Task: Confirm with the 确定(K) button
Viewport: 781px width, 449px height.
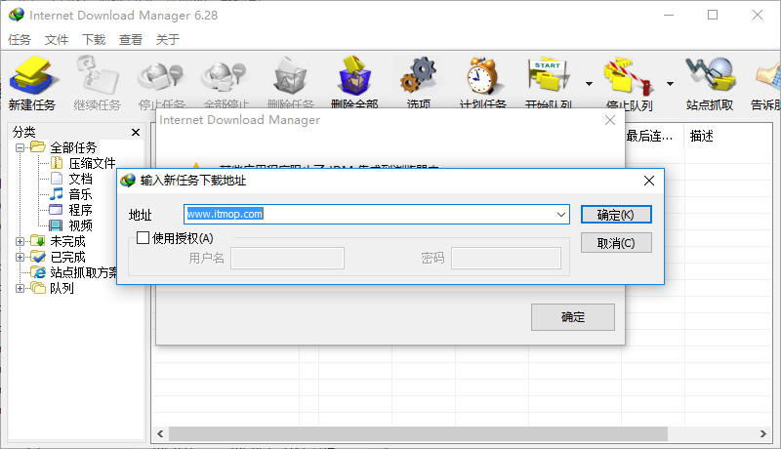Action: click(x=616, y=215)
